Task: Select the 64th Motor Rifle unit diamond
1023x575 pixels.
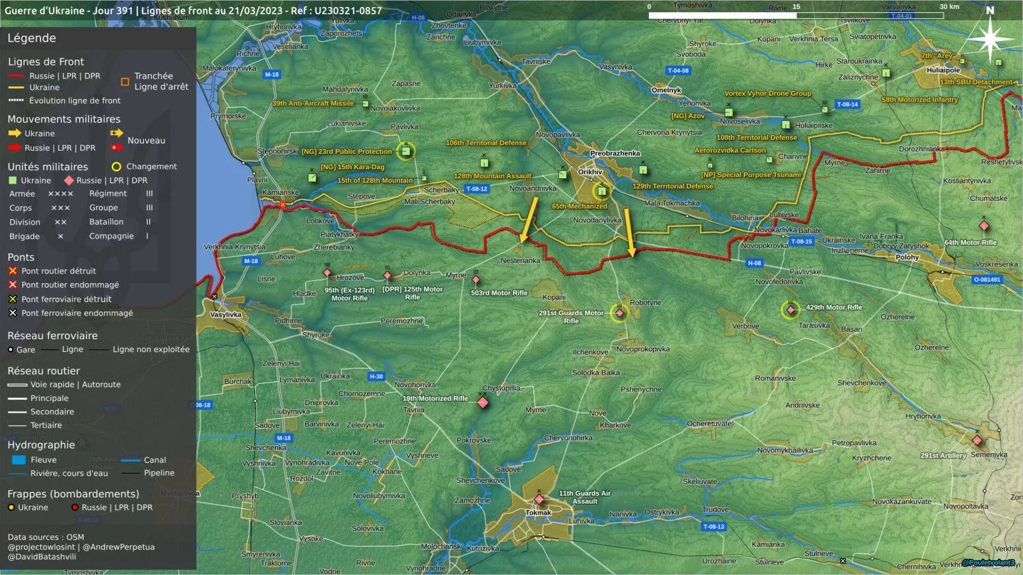Action: click(x=984, y=226)
